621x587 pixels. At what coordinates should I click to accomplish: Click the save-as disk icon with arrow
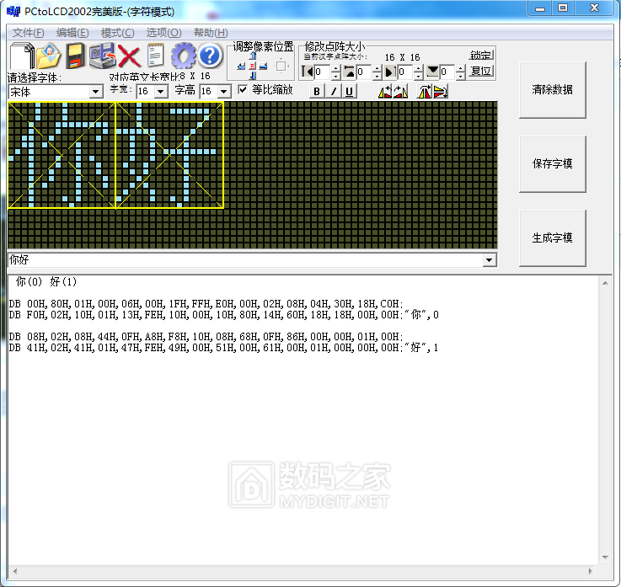(x=102, y=56)
